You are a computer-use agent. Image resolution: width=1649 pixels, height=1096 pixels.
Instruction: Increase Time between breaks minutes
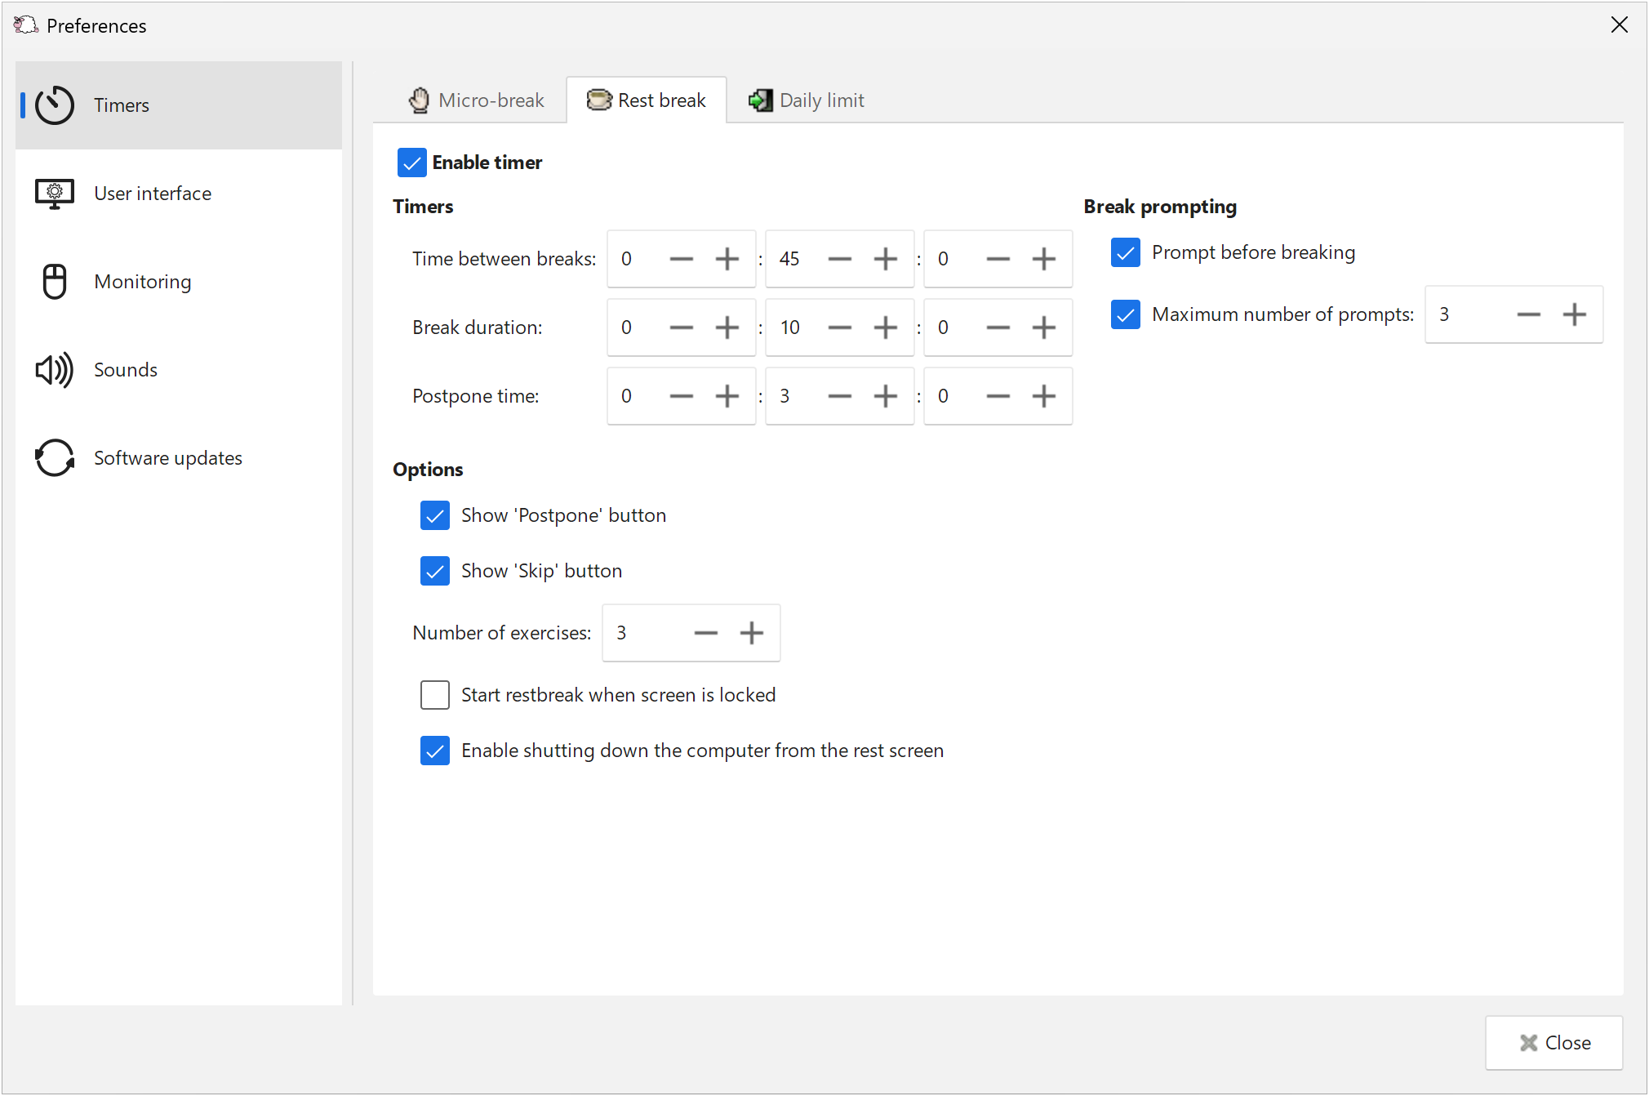(x=886, y=259)
